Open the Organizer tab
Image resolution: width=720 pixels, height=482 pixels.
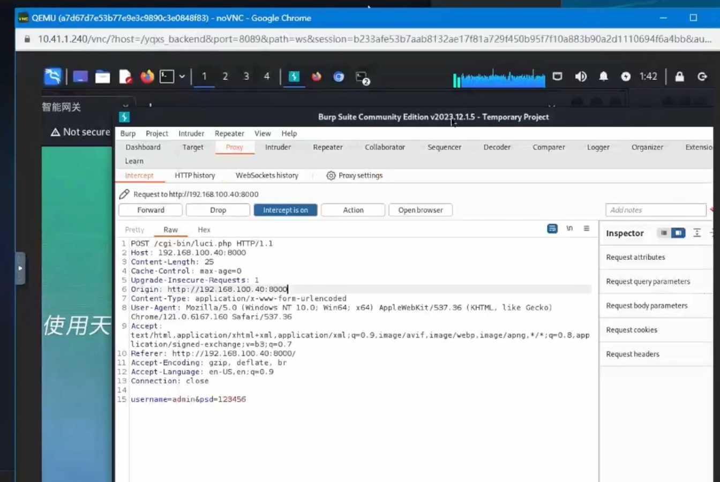click(647, 147)
